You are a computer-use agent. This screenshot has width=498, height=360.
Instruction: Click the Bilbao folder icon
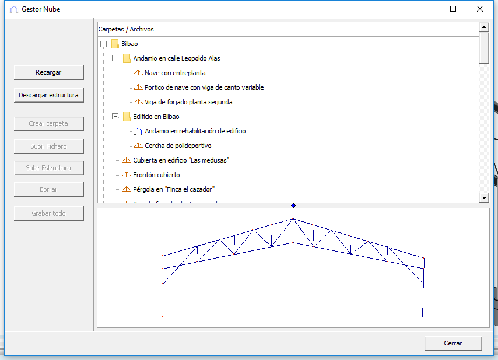coord(115,44)
